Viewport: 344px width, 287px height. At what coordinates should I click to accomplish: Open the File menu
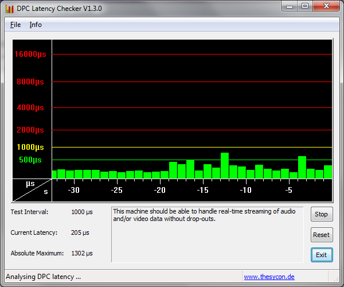click(x=15, y=25)
